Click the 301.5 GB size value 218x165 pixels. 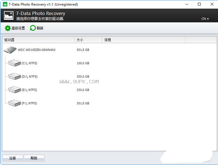(83, 103)
